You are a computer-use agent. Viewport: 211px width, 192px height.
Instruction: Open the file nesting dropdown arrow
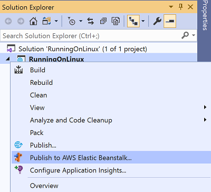click(x=143, y=21)
